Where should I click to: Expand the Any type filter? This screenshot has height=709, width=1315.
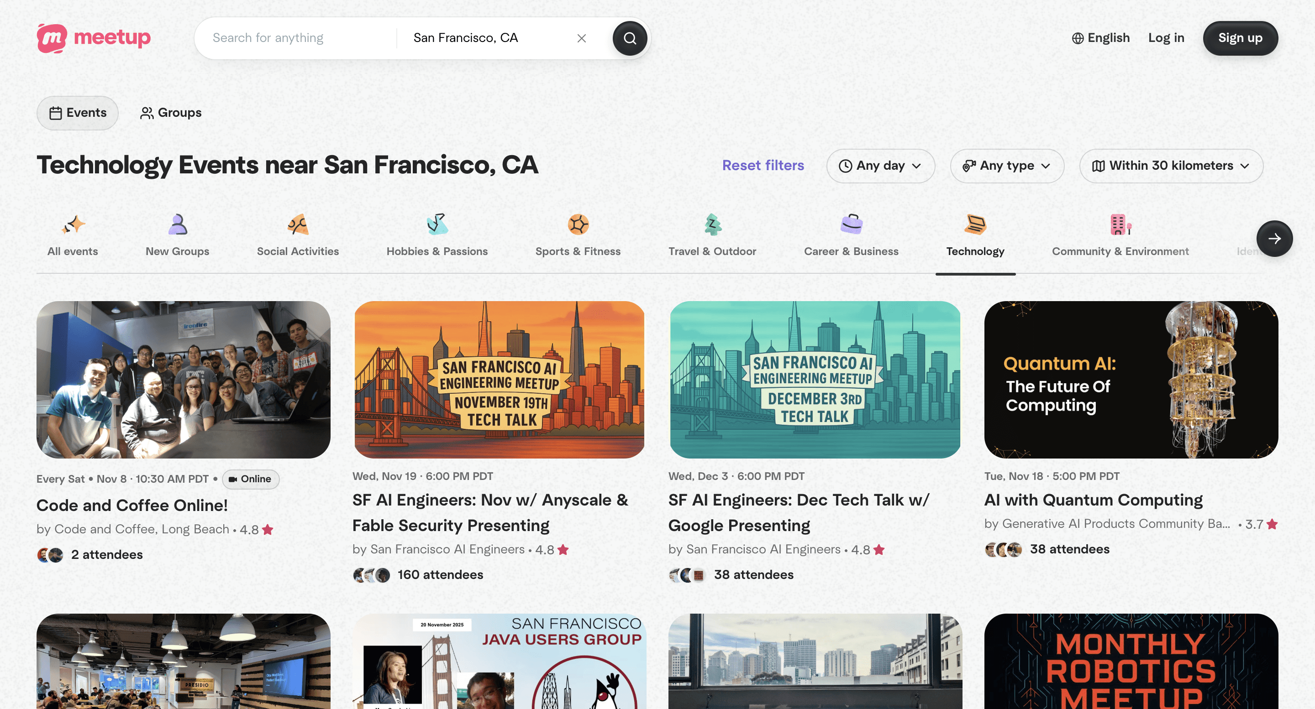[x=1007, y=166]
